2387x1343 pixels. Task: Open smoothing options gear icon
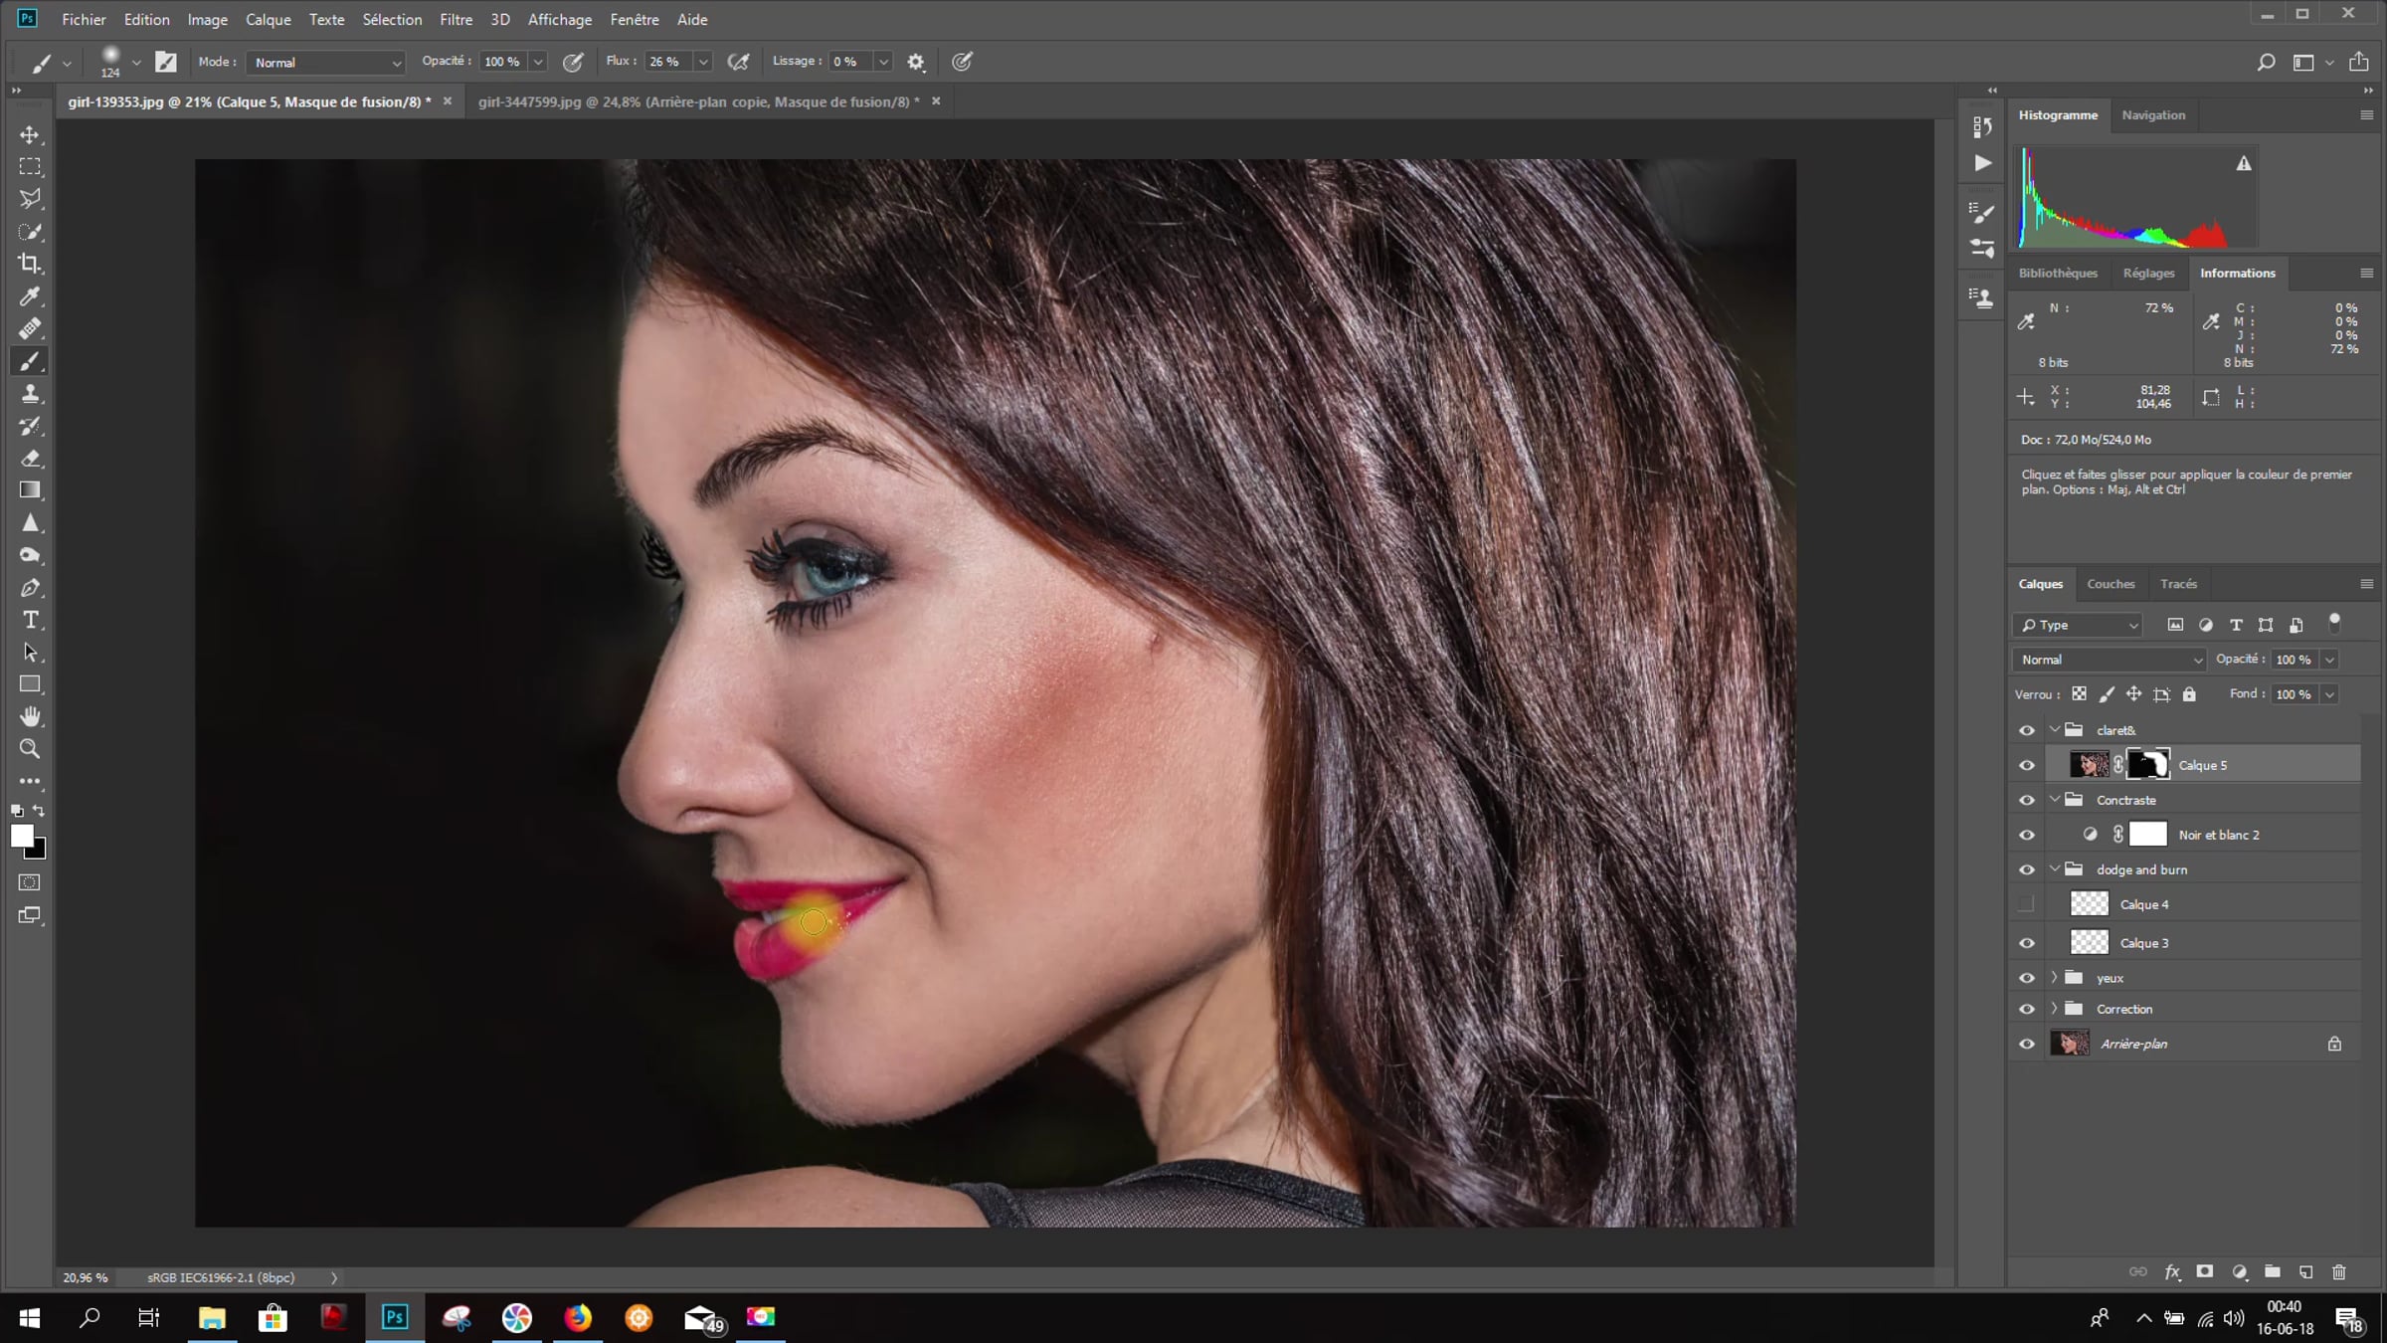click(x=915, y=62)
